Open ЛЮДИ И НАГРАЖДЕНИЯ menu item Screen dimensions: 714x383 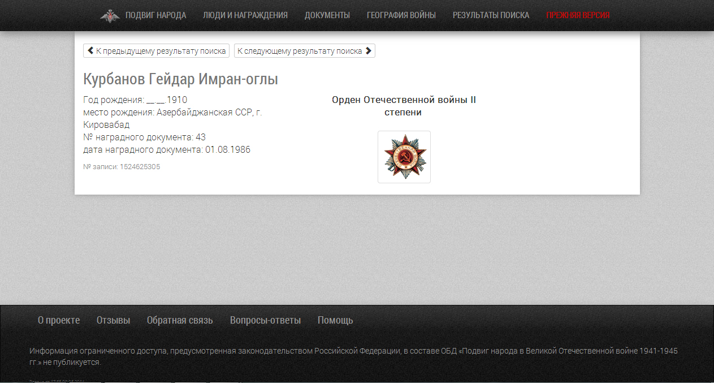coord(245,15)
